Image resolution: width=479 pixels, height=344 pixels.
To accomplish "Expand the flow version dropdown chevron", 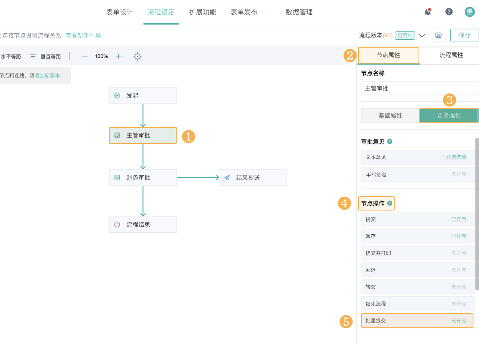I will (422, 35).
